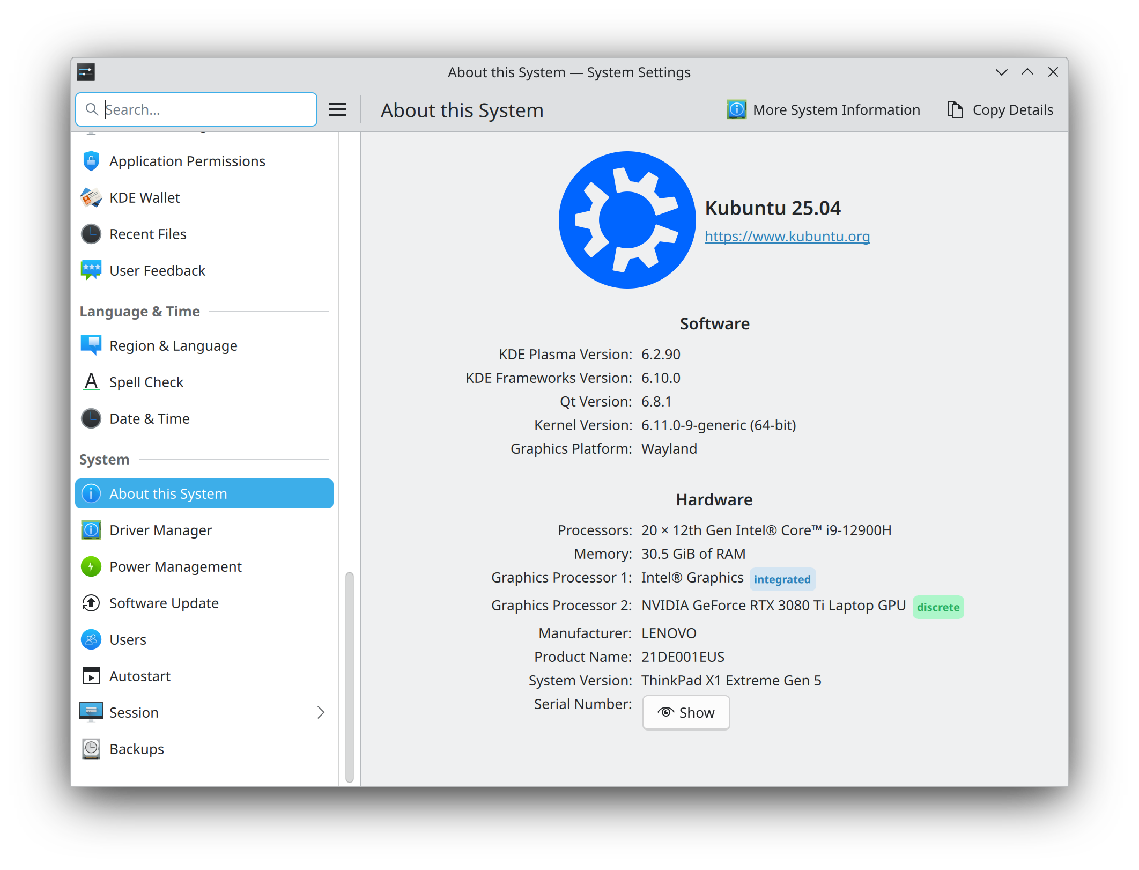1139x870 pixels.
Task: Click the Application Permissions shield icon
Action: [91, 161]
